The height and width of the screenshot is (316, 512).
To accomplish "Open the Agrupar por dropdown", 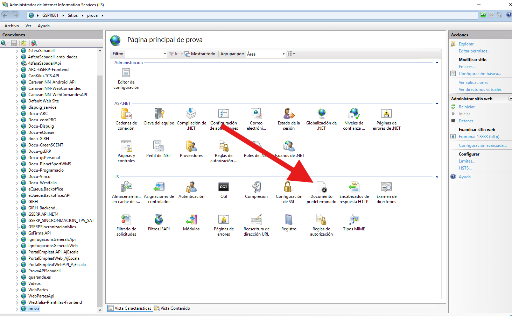I will pyautogui.click(x=283, y=54).
